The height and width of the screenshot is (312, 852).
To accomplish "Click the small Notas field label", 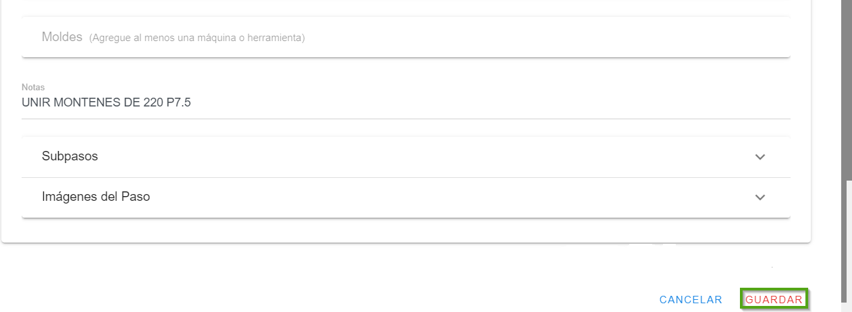I will click(32, 88).
